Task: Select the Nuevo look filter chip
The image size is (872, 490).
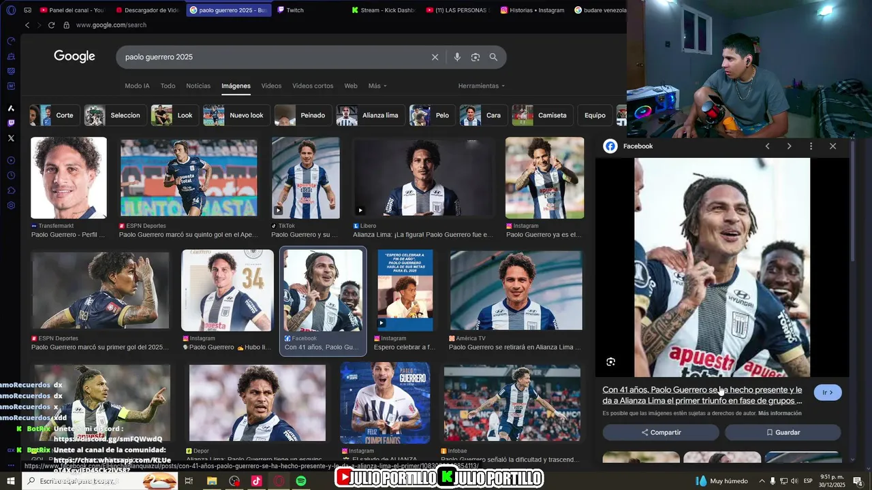Action: click(236, 116)
